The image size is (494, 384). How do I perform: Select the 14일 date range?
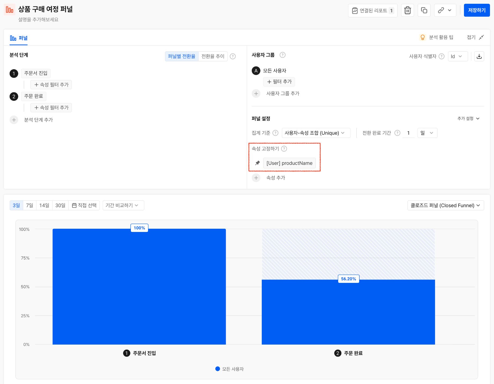pos(44,205)
